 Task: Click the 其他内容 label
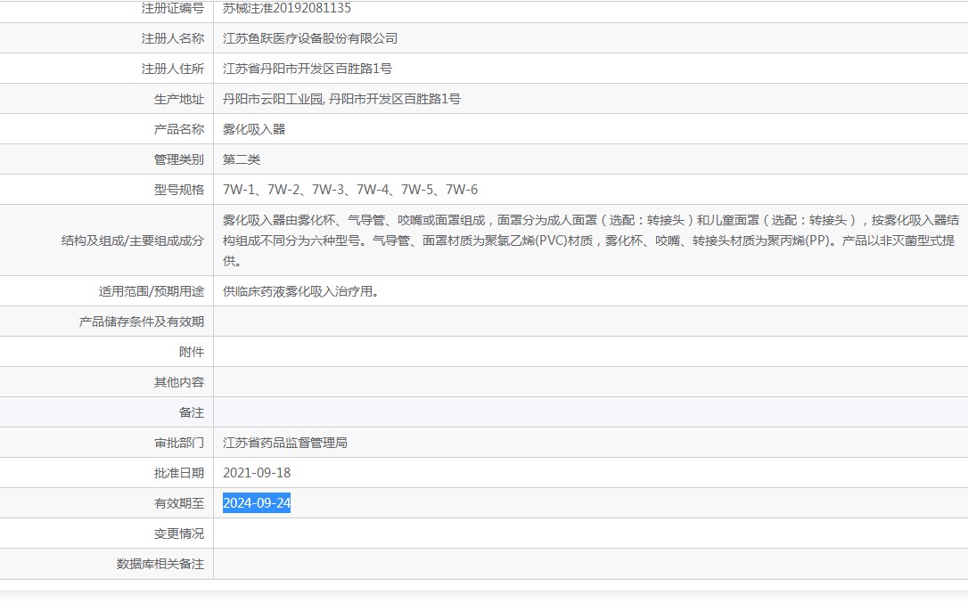179,381
